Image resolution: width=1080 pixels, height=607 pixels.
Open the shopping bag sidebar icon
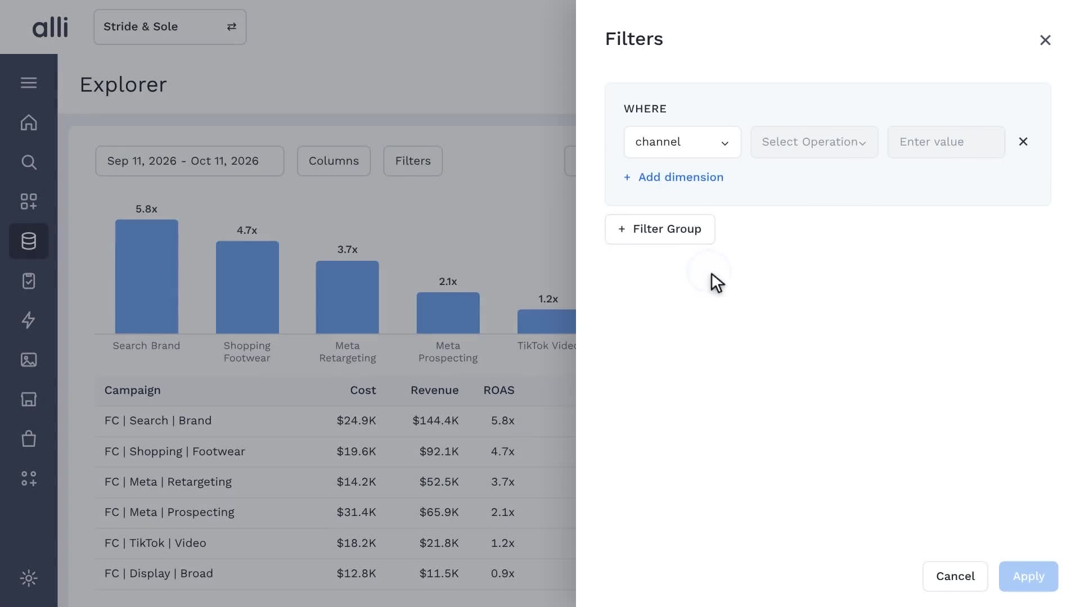click(29, 438)
